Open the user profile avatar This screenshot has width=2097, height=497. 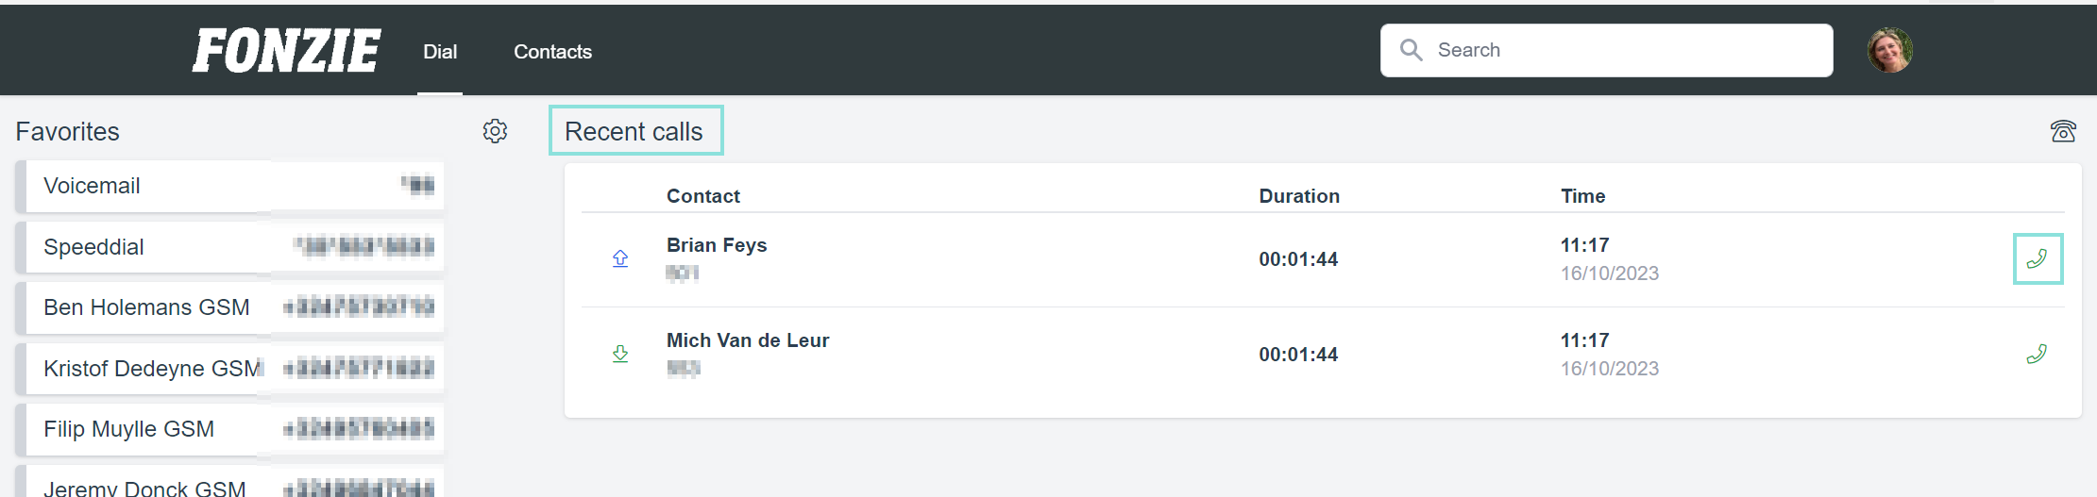coord(1889,50)
